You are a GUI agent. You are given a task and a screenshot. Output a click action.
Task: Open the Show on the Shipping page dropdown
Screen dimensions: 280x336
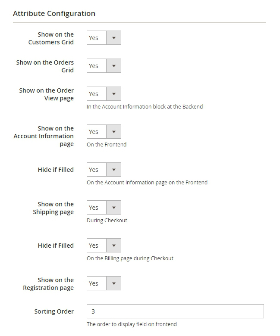(104, 208)
